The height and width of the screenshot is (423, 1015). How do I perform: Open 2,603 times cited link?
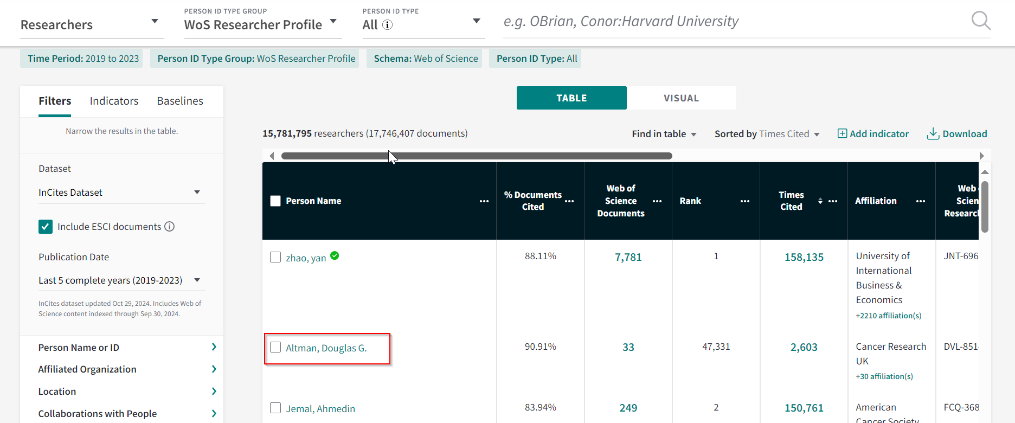tap(804, 348)
